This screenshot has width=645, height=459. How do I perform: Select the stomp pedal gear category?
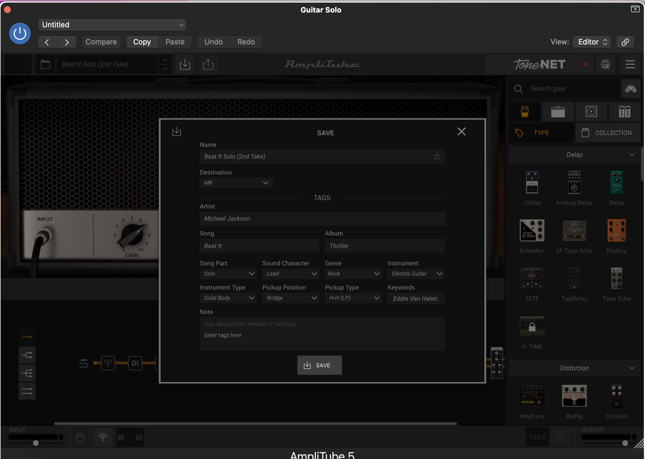coord(525,112)
